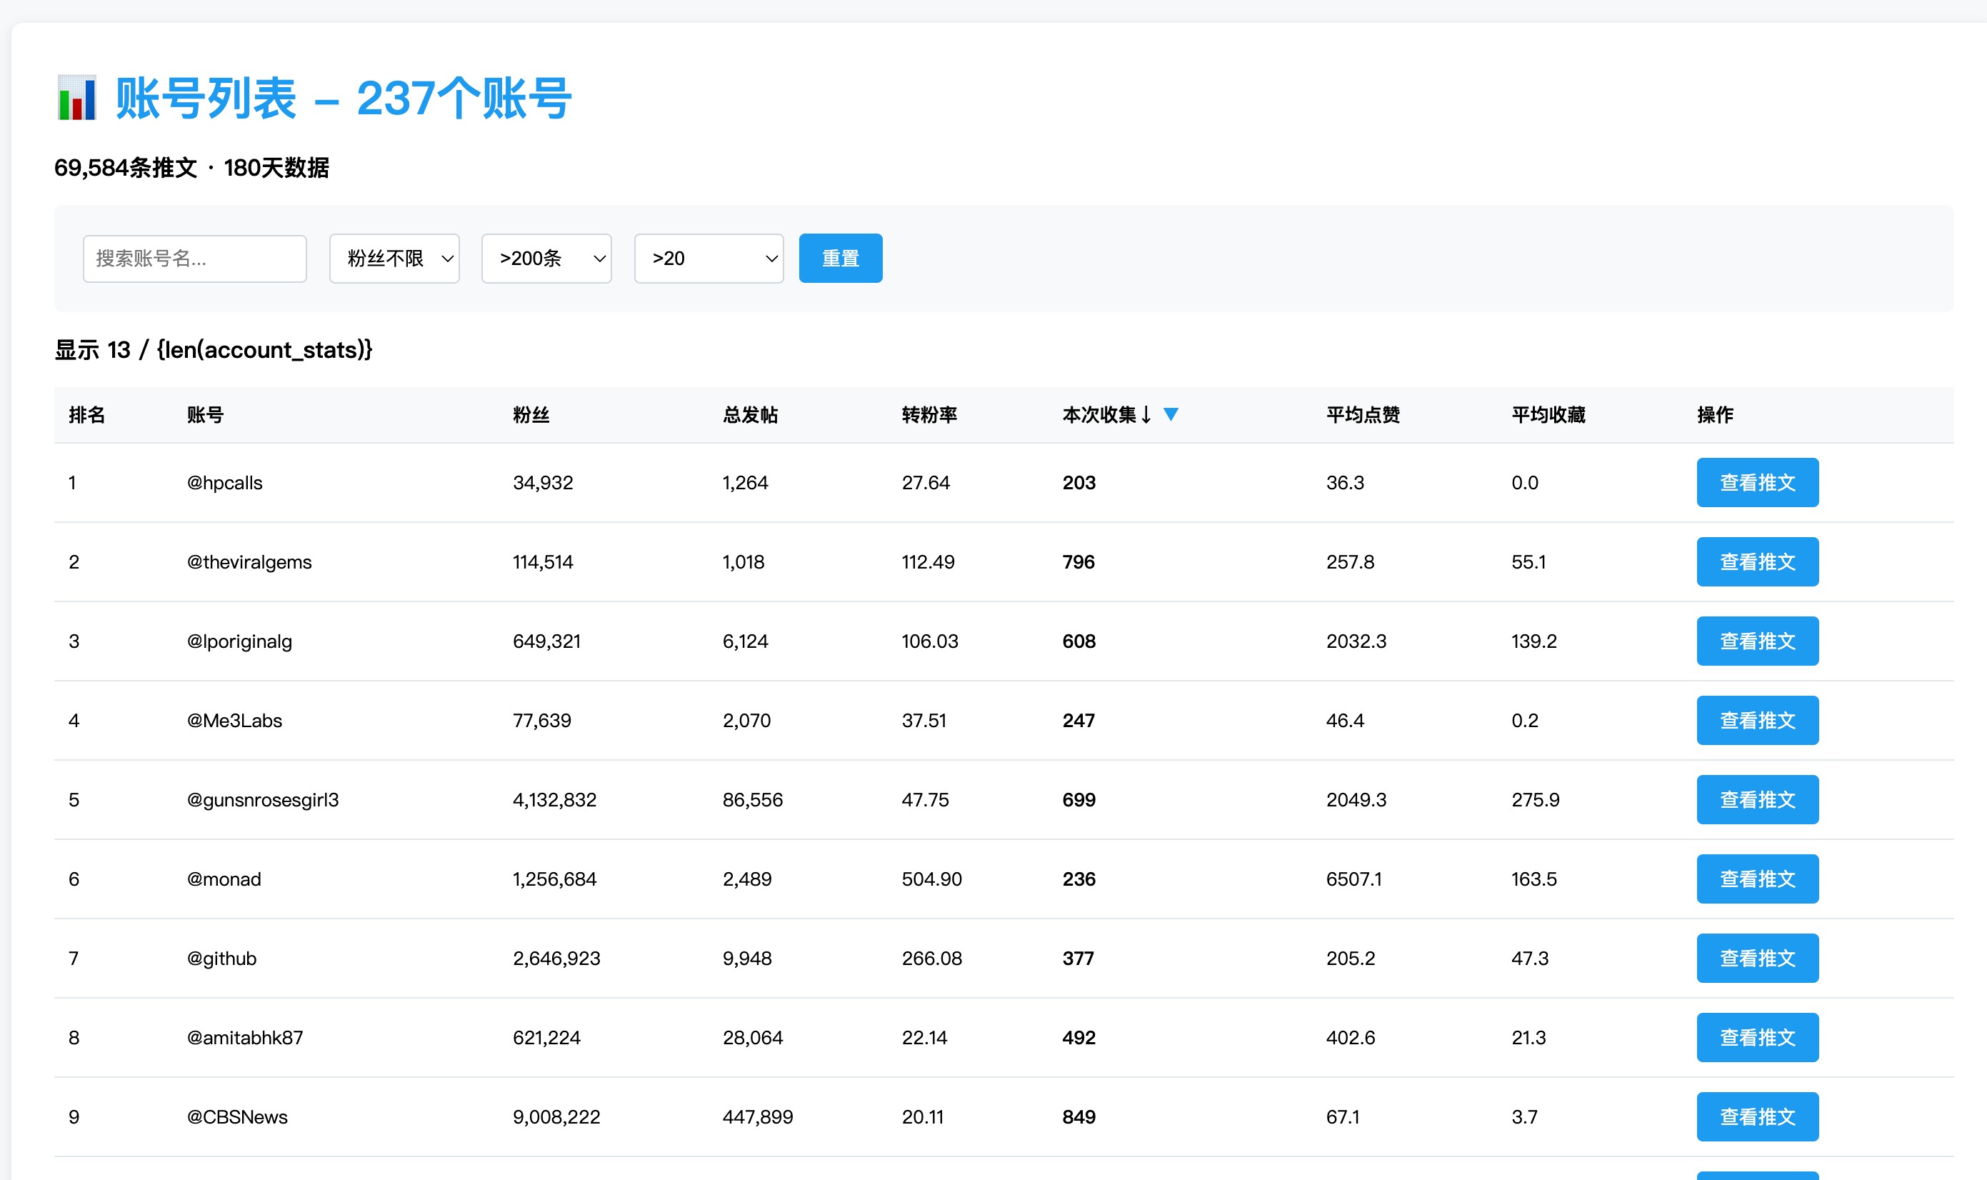Sort by 平均点赞 column header
Image resolution: width=1987 pixels, height=1180 pixels.
click(x=1362, y=415)
